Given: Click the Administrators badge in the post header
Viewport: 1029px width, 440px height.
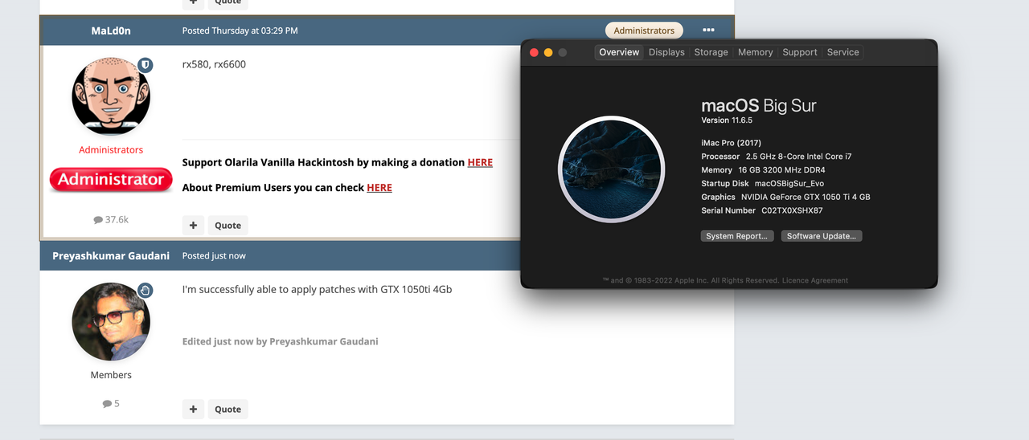Looking at the screenshot, I should (644, 31).
